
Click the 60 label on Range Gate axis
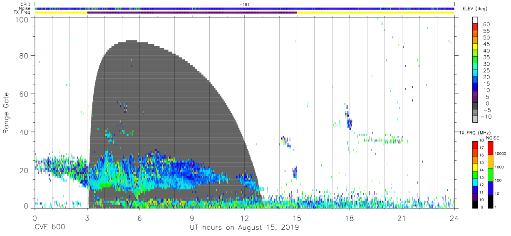pos(24,94)
